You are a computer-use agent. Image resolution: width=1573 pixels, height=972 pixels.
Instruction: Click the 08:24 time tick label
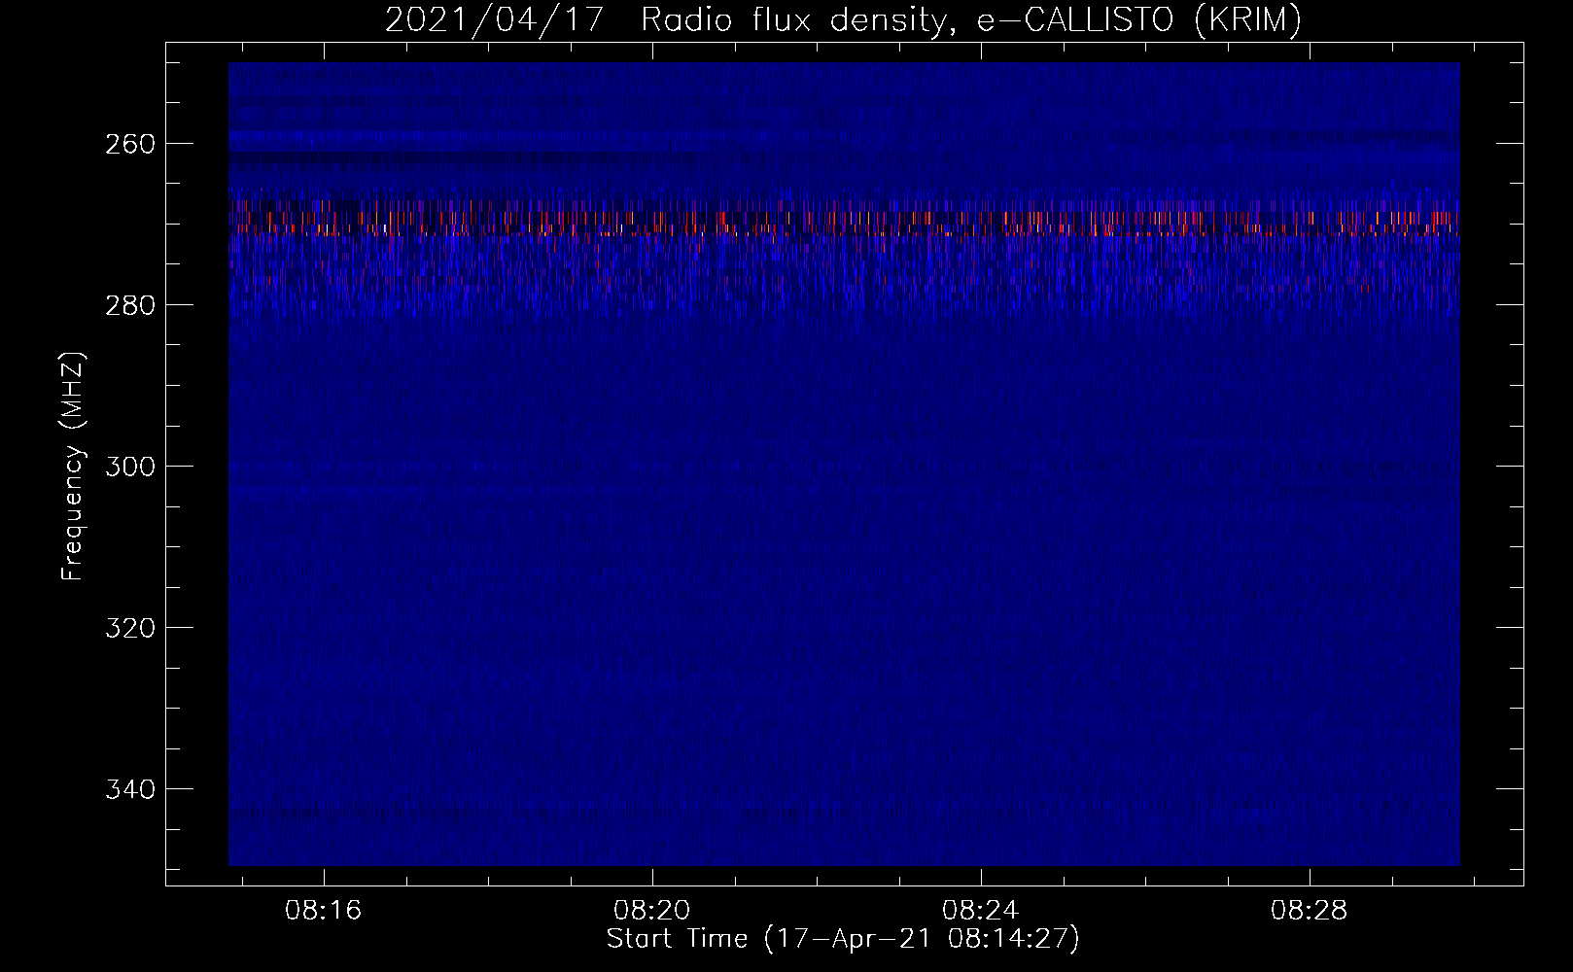pyautogui.click(x=981, y=911)
